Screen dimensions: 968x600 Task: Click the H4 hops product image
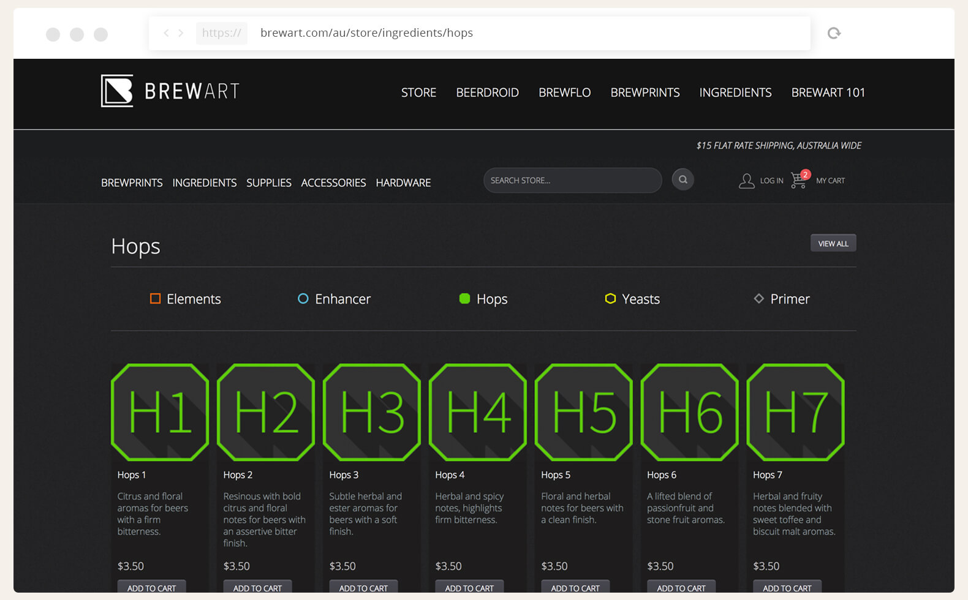point(478,412)
